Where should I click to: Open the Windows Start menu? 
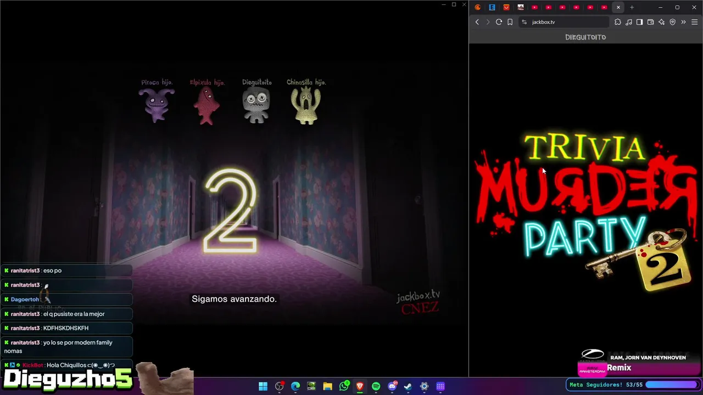click(x=263, y=386)
